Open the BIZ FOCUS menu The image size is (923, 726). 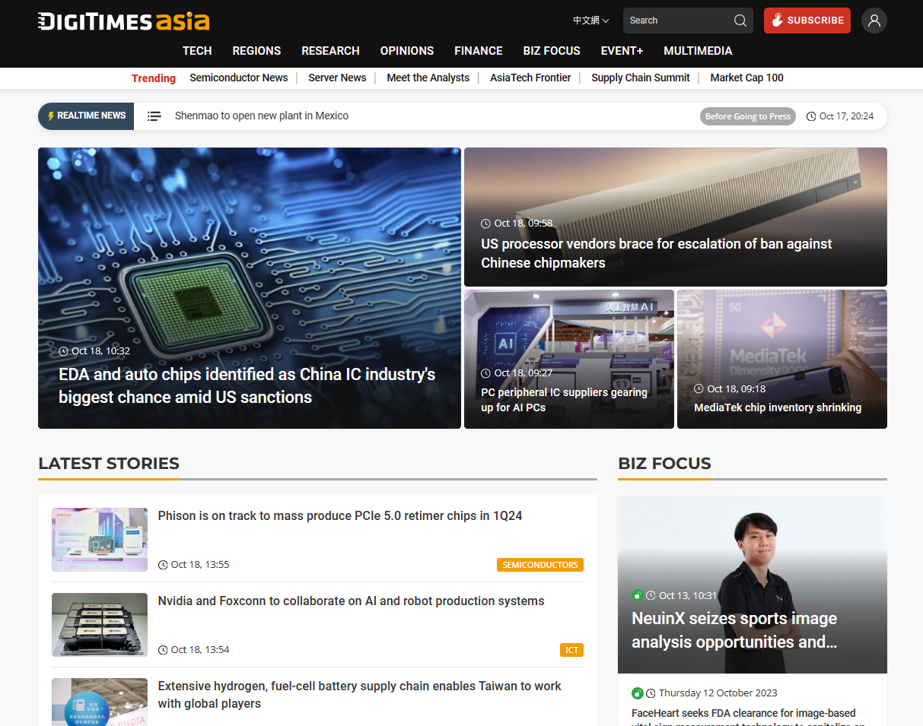552,51
